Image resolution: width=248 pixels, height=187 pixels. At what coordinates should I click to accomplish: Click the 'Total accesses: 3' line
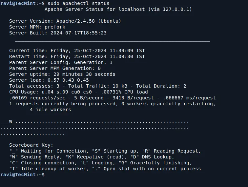tap(97, 86)
